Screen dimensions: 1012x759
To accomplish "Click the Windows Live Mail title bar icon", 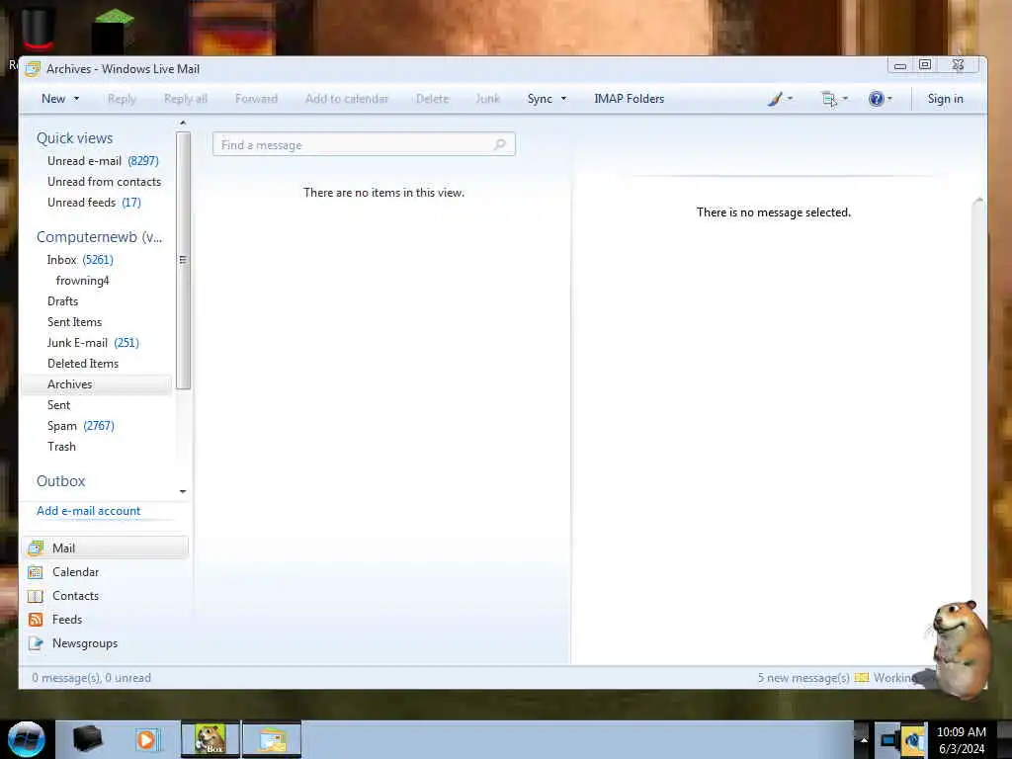I will [33, 69].
